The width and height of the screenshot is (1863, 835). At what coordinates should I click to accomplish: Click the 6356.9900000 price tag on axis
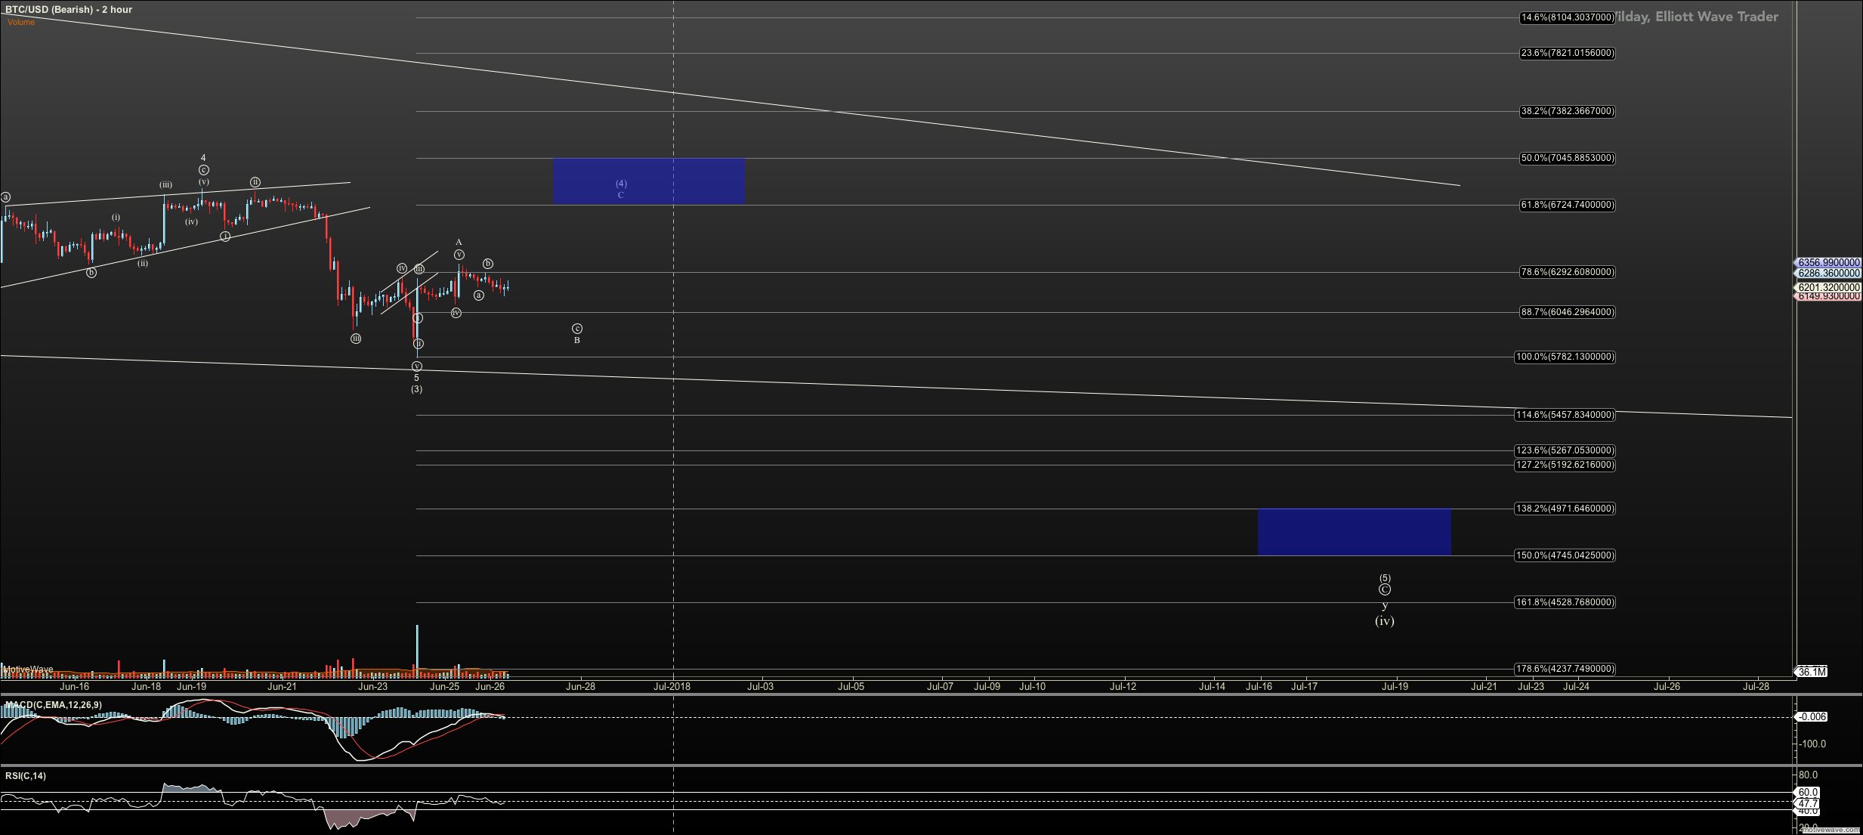(1828, 263)
